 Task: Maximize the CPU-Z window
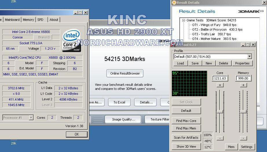[80, 13]
